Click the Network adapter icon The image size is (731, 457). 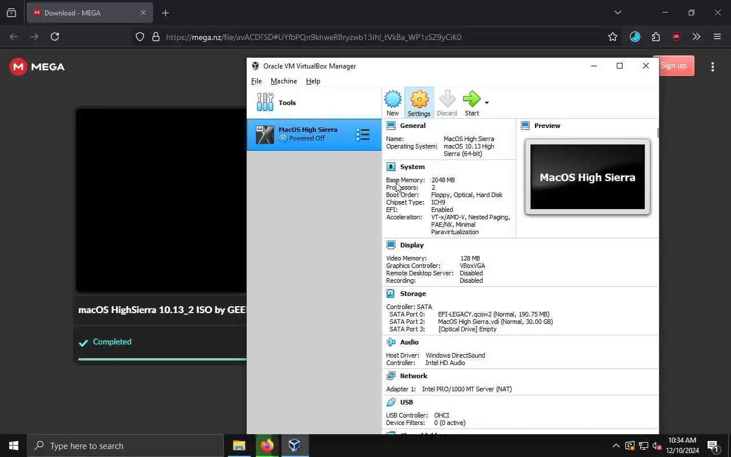(x=391, y=376)
